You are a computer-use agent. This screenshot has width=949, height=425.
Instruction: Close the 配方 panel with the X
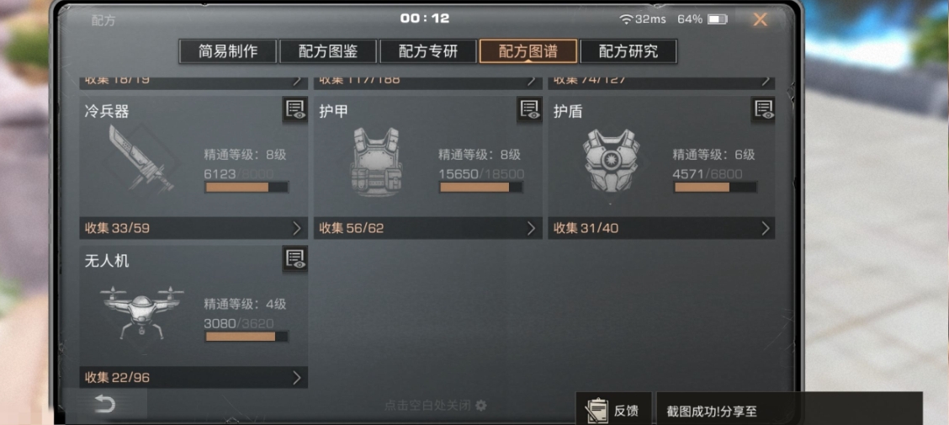pos(761,19)
